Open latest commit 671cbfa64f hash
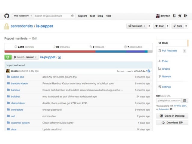This screenshot has height=144, width=192. [140, 71]
